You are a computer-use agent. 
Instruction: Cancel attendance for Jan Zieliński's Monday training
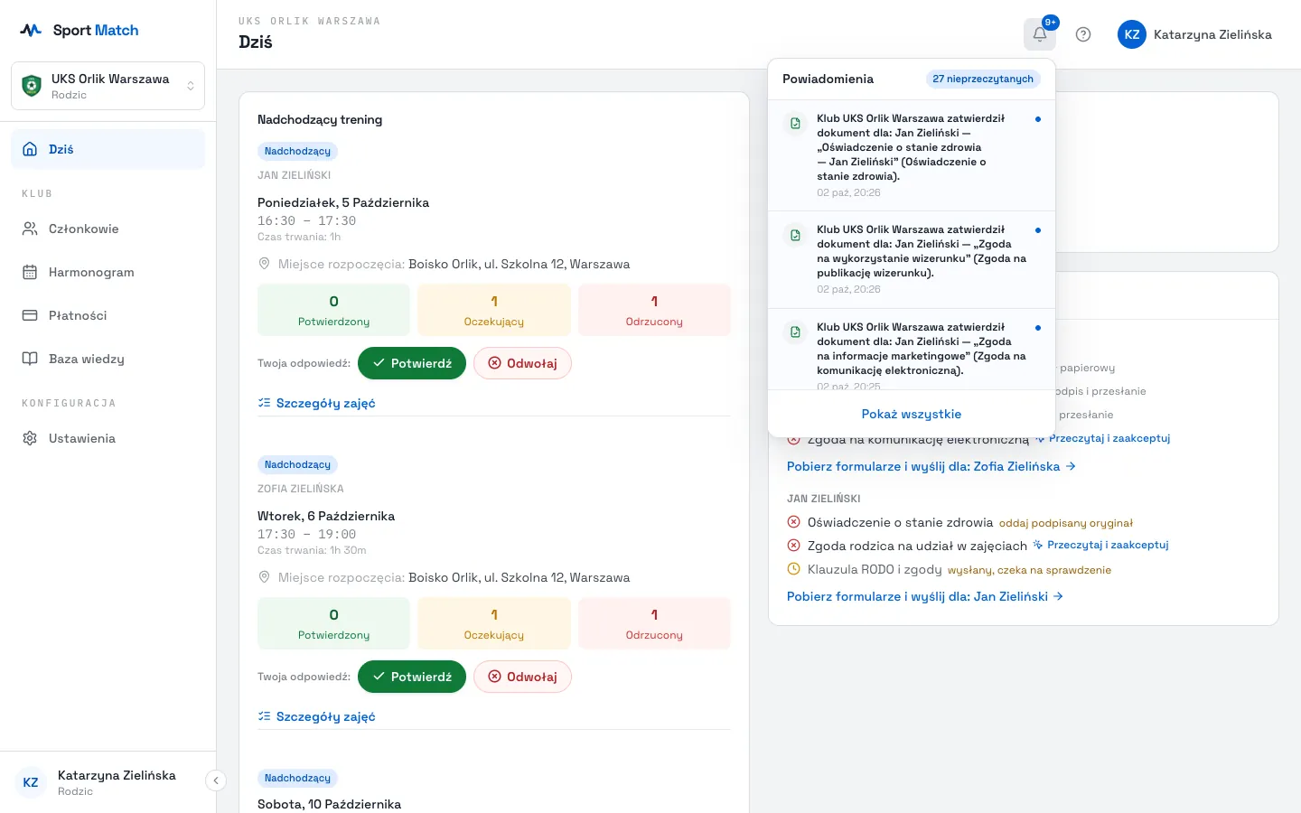pos(522,363)
